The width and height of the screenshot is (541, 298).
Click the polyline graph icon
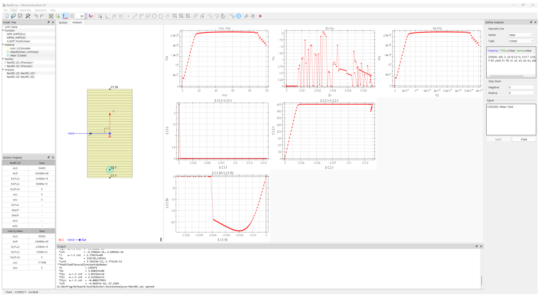[114, 16]
